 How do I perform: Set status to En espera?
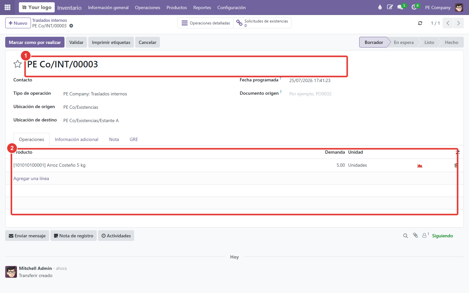point(404,42)
